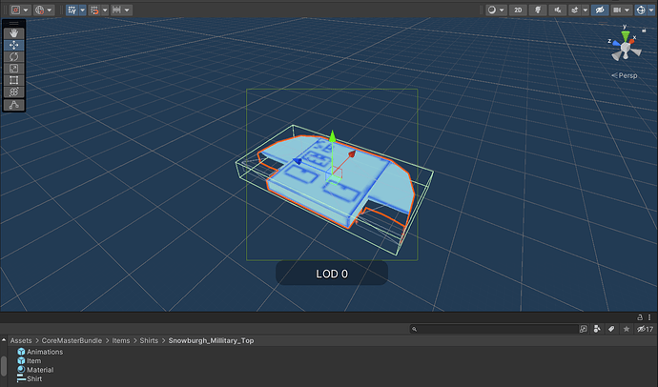Toggle hidden packages count showing 17
Viewport: 658px width, 387px height.
click(645, 329)
